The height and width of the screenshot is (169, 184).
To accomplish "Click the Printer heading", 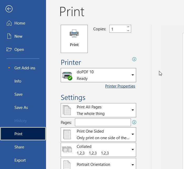I will point(71,62).
